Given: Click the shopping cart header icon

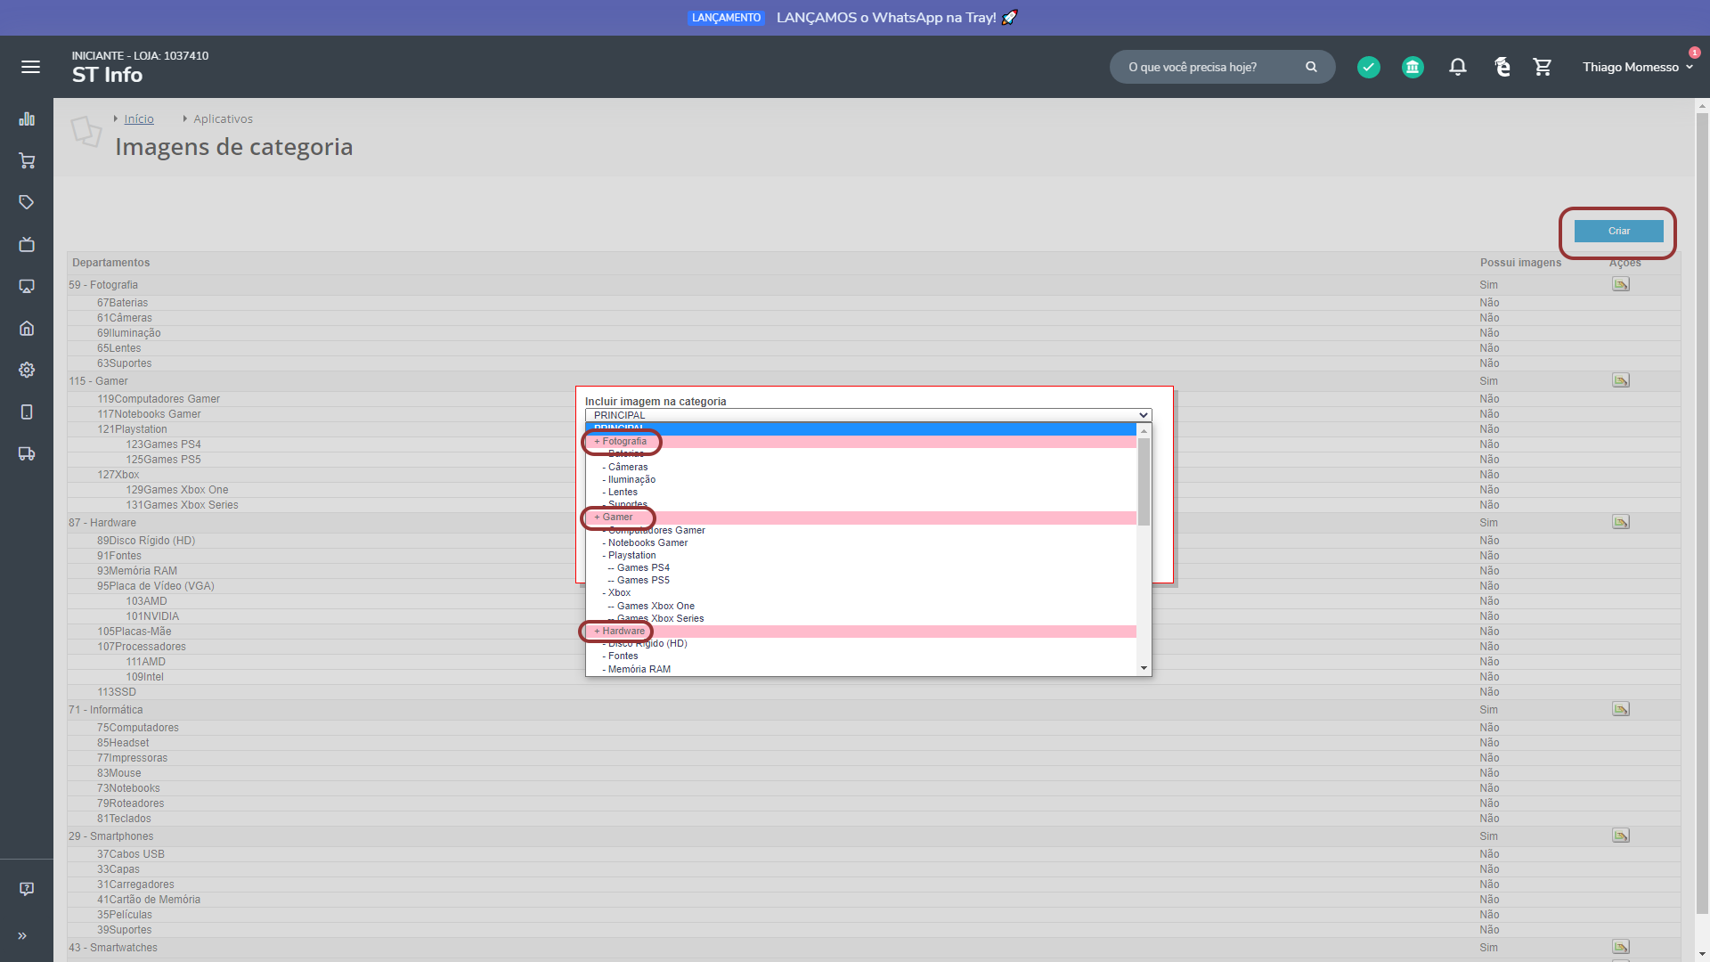Looking at the screenshot, I should [x=1543, y=67].
